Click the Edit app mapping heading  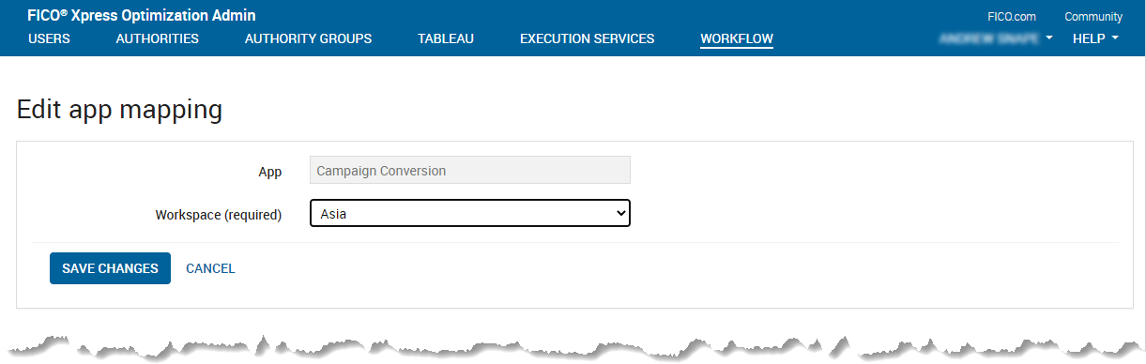[119, 110]
